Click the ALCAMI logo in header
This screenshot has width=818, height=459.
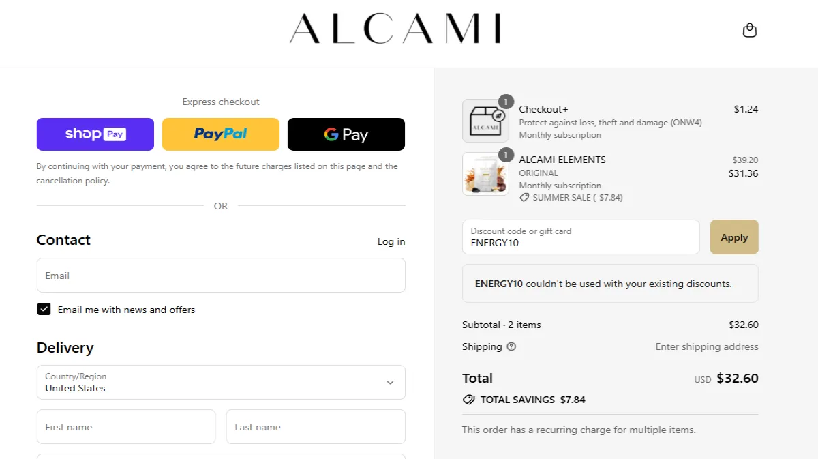click(x=395, y=29)
